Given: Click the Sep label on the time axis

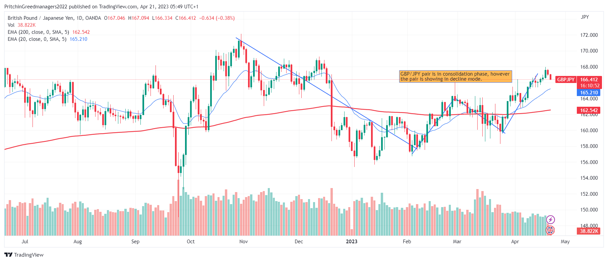Looking at the screenshot, I should (135, 242).
